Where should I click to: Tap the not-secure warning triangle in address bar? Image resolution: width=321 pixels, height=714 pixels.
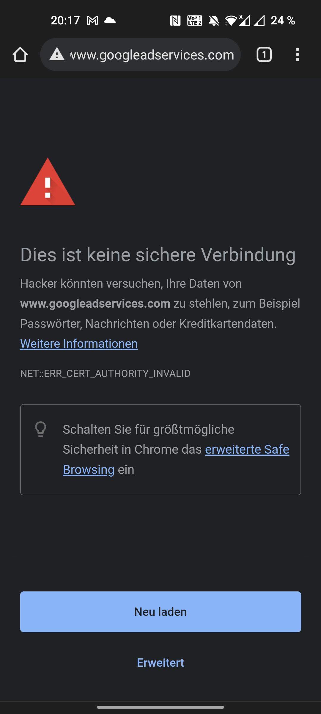pyautogui.click(x=57, y=55)
